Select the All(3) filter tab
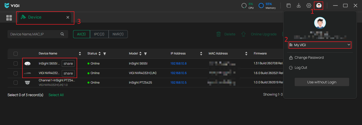The height and width of the screenshot is (125, 362). coord(81,34)
